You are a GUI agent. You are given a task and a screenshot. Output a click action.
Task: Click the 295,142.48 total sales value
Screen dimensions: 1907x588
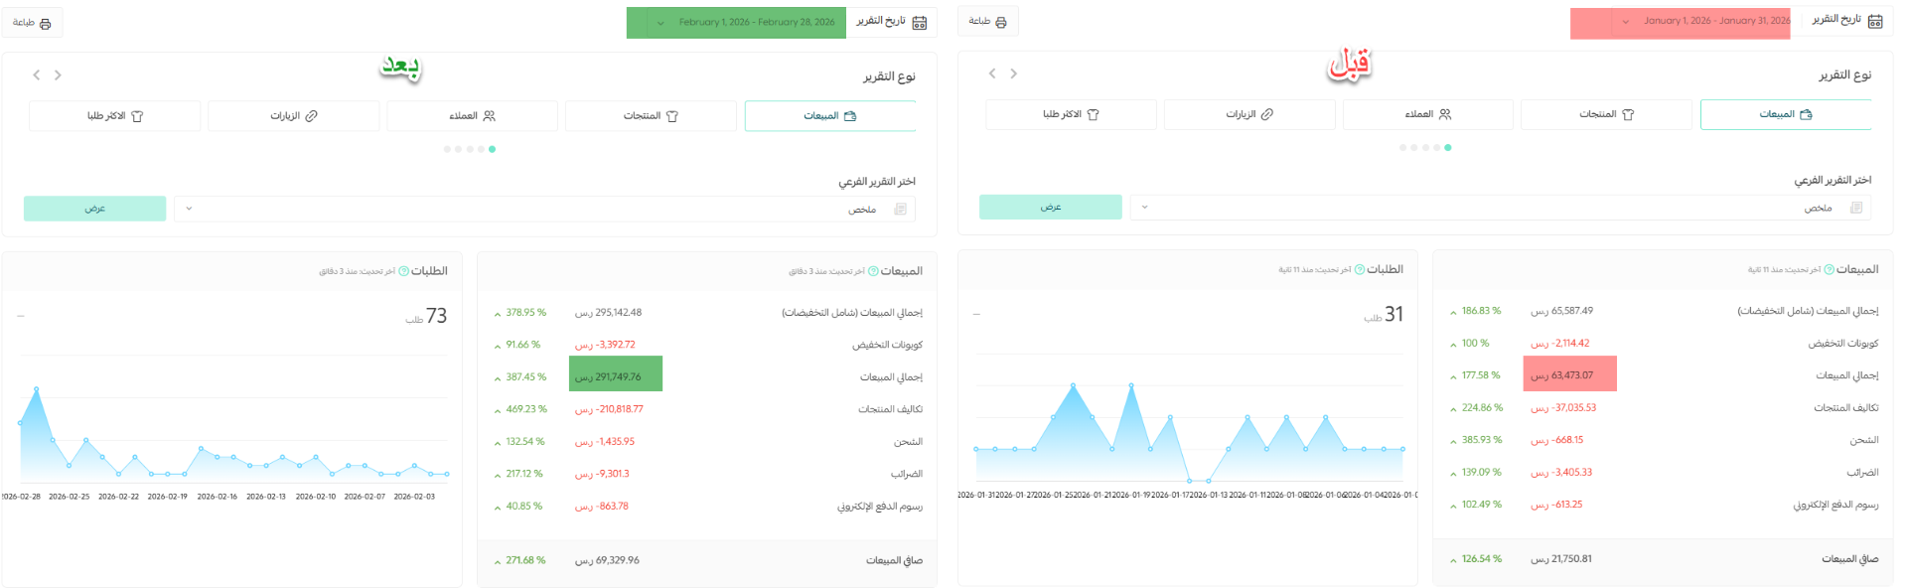[608, 313]
